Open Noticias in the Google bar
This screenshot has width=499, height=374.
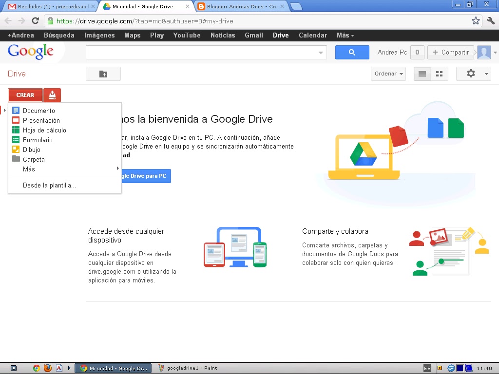coord(223,35)
